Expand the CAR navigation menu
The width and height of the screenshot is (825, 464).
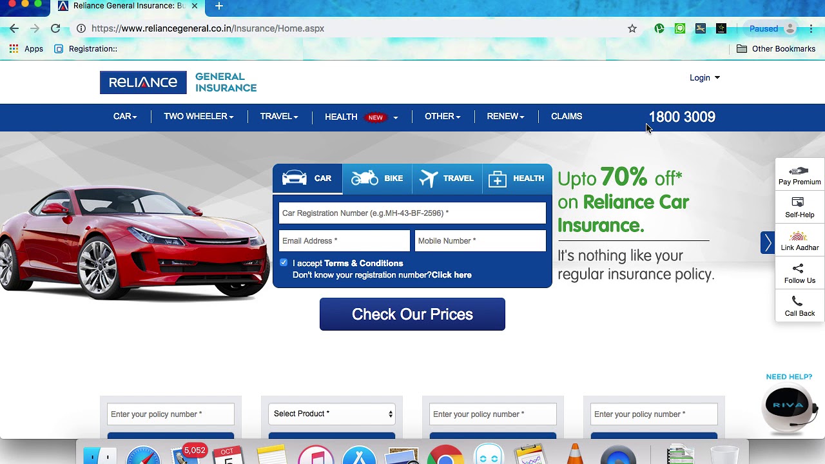click(125, 117)
